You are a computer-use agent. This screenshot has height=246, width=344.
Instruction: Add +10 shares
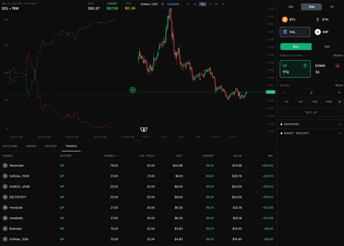[286, 102]
